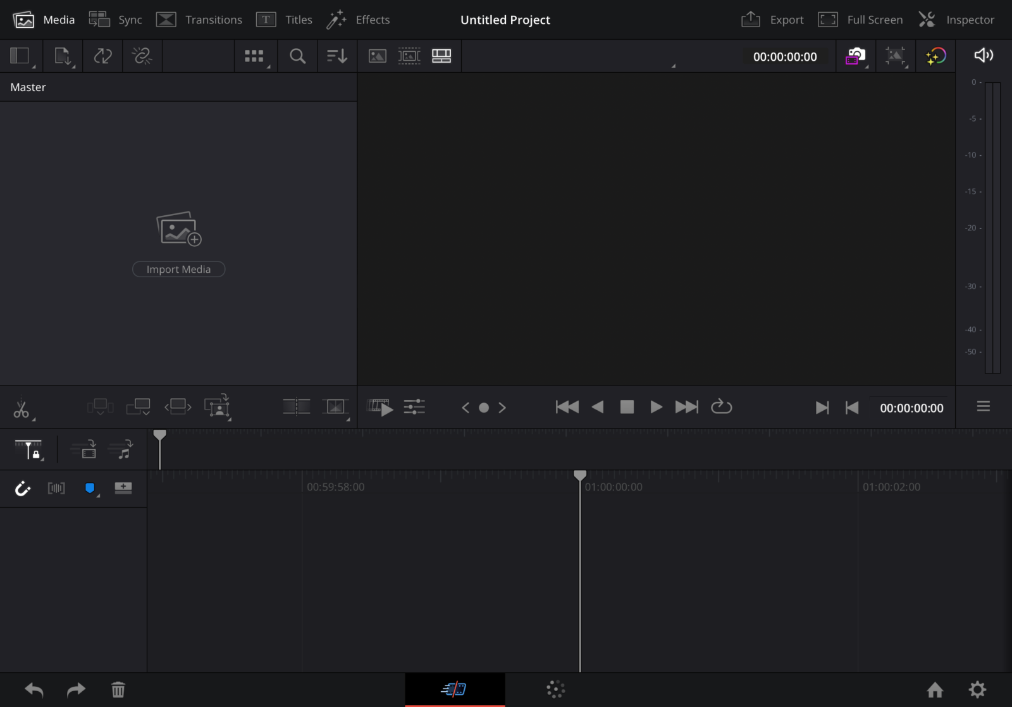This screenshot has height=707, width=1012.
Task: Toggle loop playback
Action: pyautogui.click(x=721, y=406)
